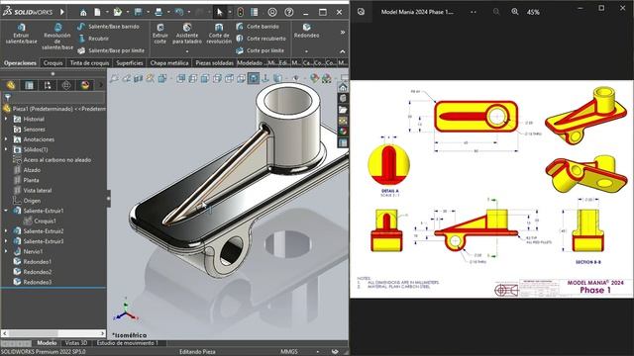Screen dimensions: 634x356
Task: Open a file using the Open icon
Action: click(x=117, y=12)
